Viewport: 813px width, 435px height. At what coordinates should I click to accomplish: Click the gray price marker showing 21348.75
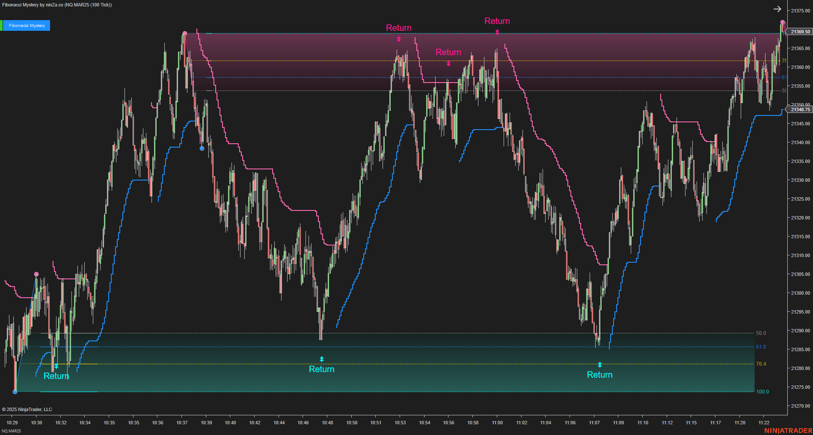(800, 109)
